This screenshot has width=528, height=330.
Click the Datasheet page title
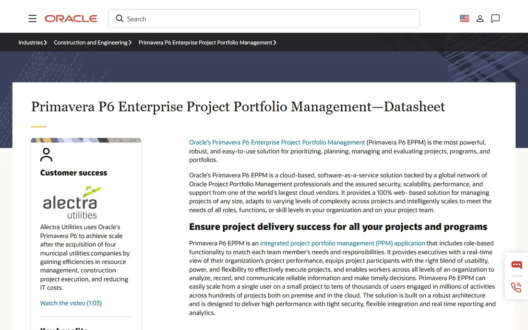(238, 106)
